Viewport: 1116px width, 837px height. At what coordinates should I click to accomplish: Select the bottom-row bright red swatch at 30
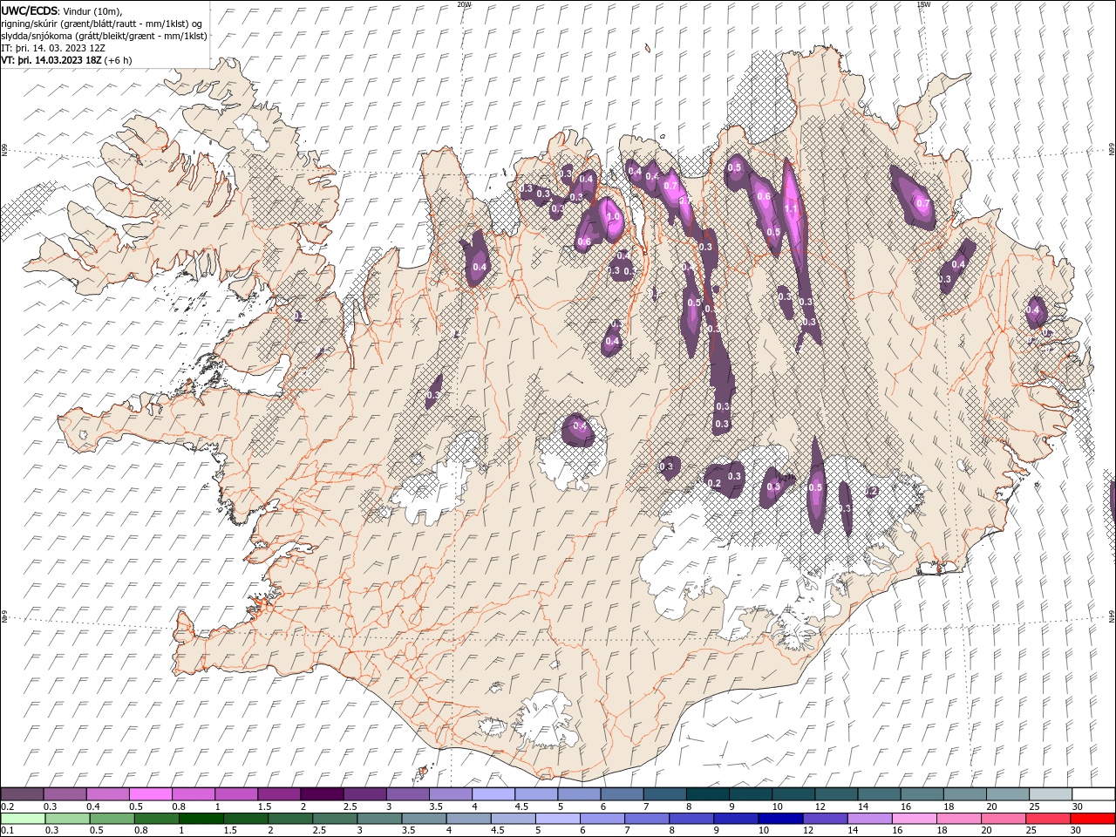[x=1092, y=819]
